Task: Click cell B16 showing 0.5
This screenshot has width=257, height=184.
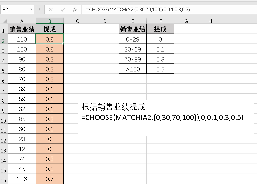Action: tap(50, 178)
